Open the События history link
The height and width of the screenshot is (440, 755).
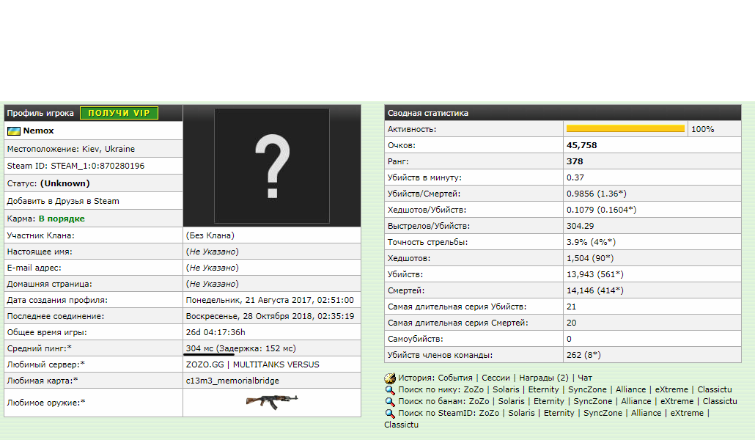(455, 378)
